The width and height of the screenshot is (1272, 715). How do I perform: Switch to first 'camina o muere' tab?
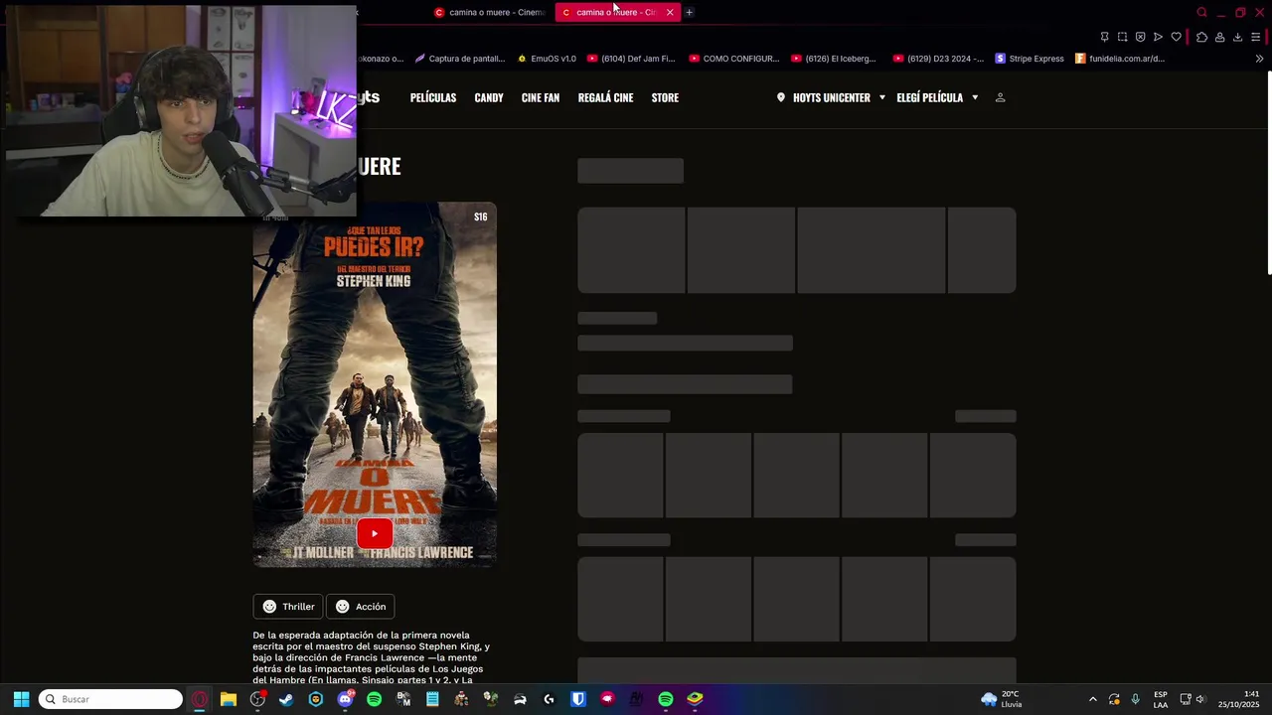(489, 12)
